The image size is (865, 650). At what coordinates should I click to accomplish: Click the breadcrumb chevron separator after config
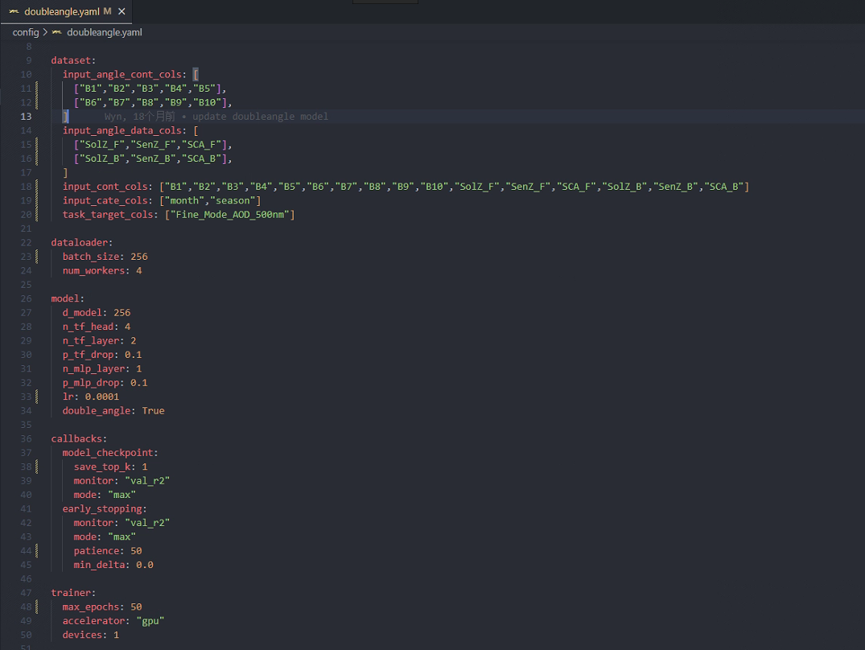(x=45, y=32)
